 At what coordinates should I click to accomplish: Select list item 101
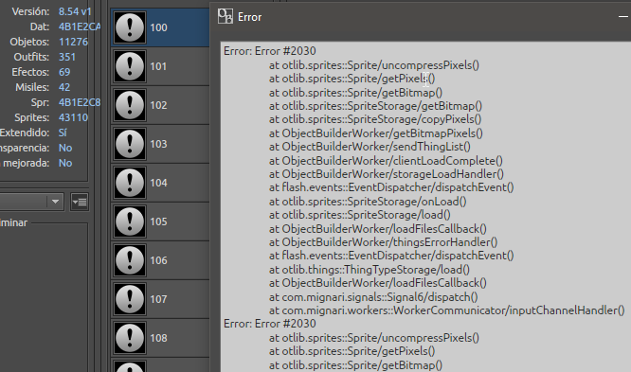point(160,66)
